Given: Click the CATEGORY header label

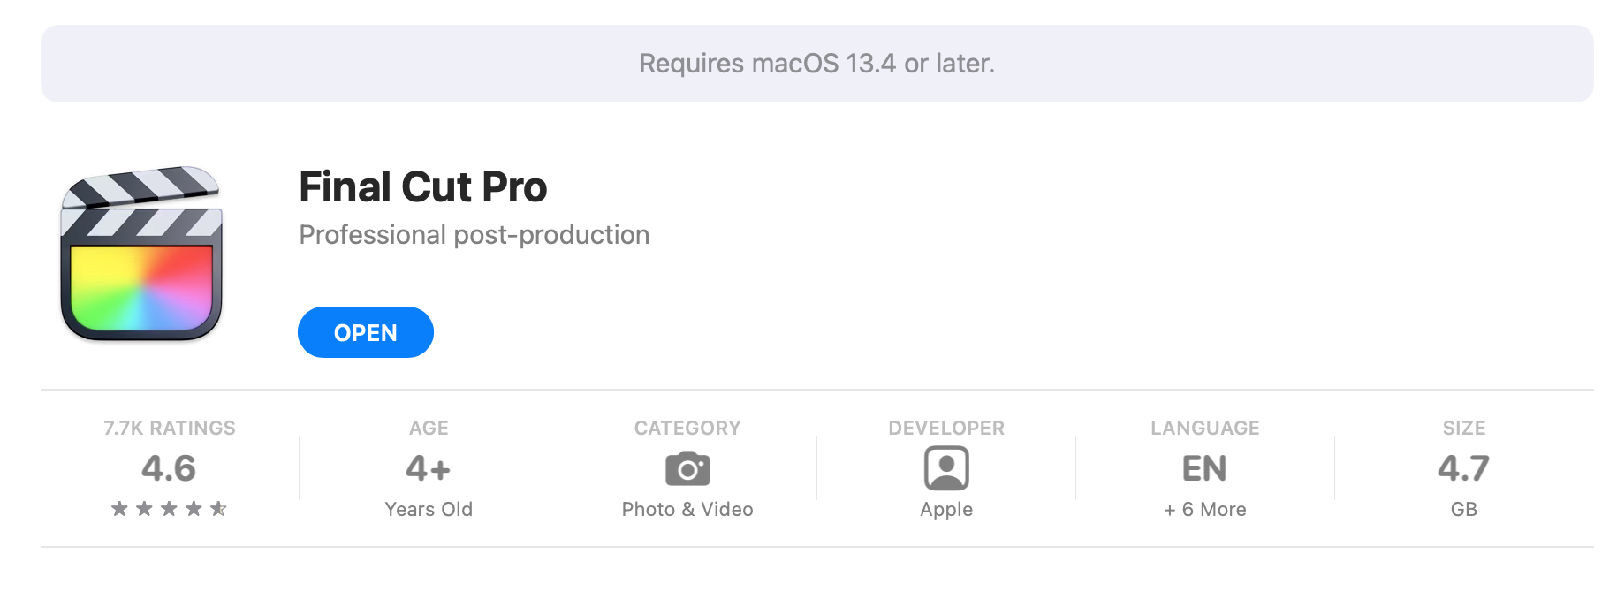Looking at the screenshot, I should click(x=687, y=429).
